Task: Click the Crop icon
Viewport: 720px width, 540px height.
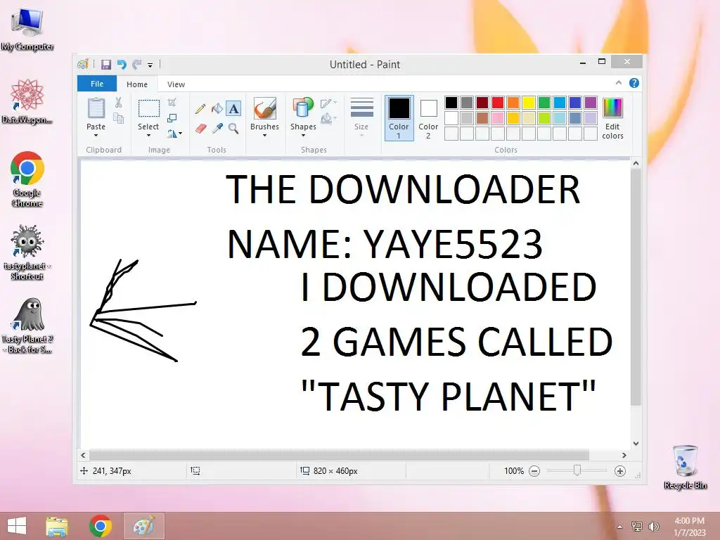Action: [172, 103]
